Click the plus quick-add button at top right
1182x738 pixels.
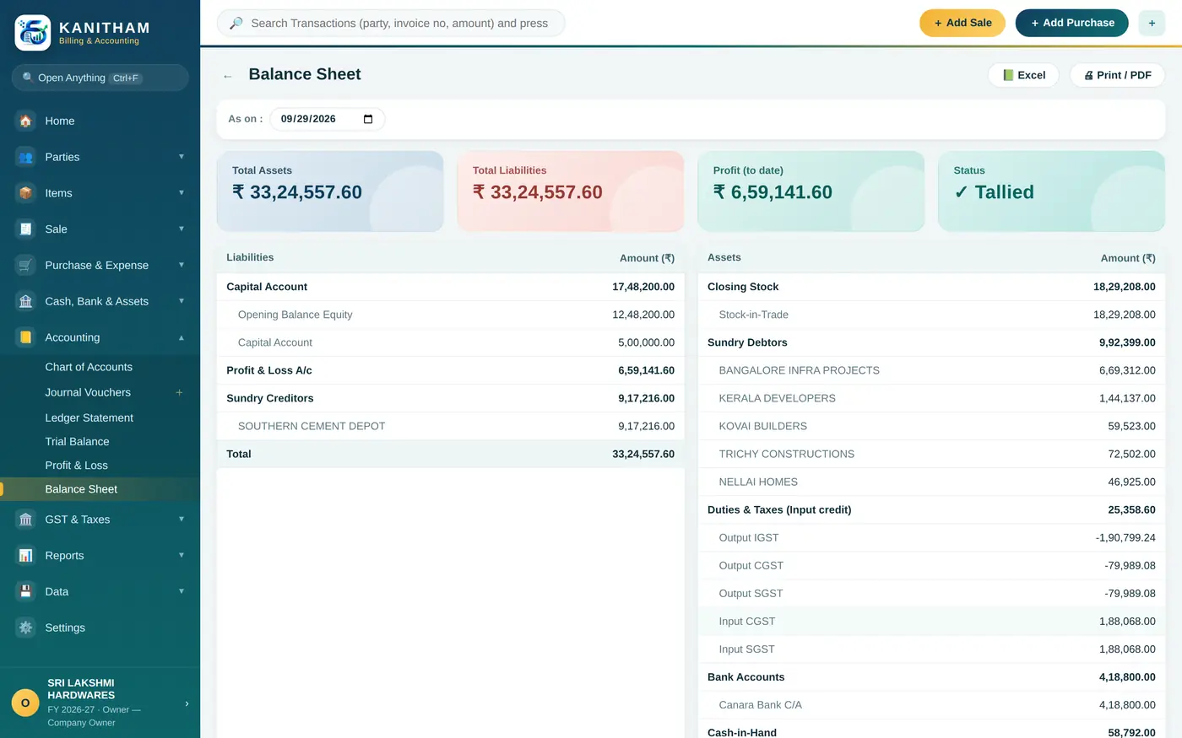(x=1152, y=23)
